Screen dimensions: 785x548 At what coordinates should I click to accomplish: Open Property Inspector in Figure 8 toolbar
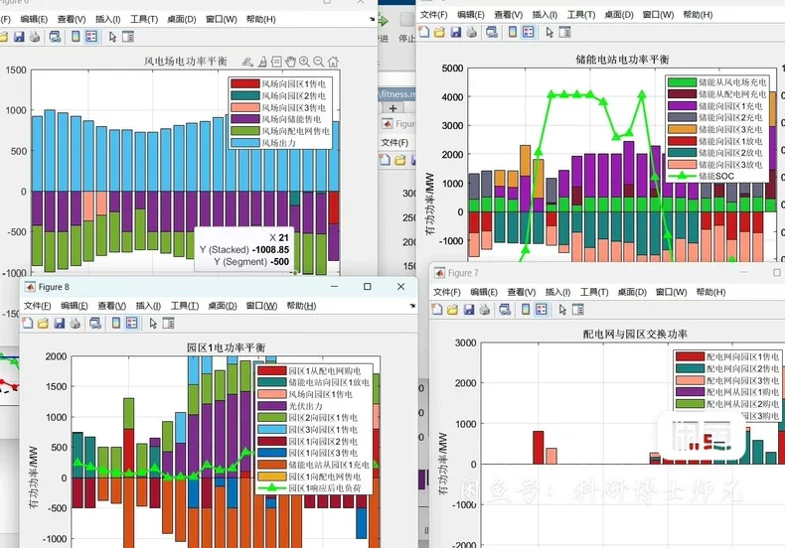pyautogui.click(x=169, y=323)
